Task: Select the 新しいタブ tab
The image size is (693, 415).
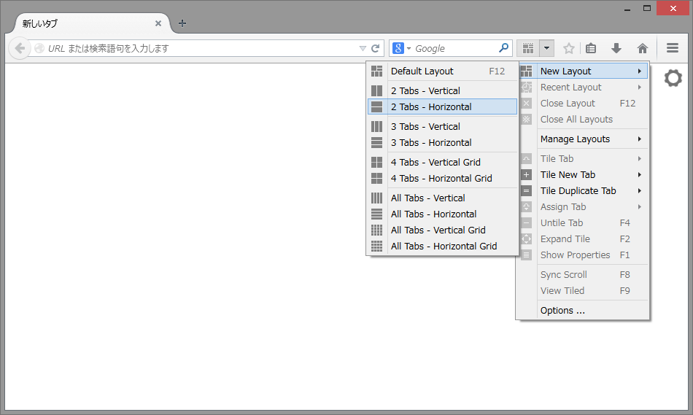Action: [90, 23]
